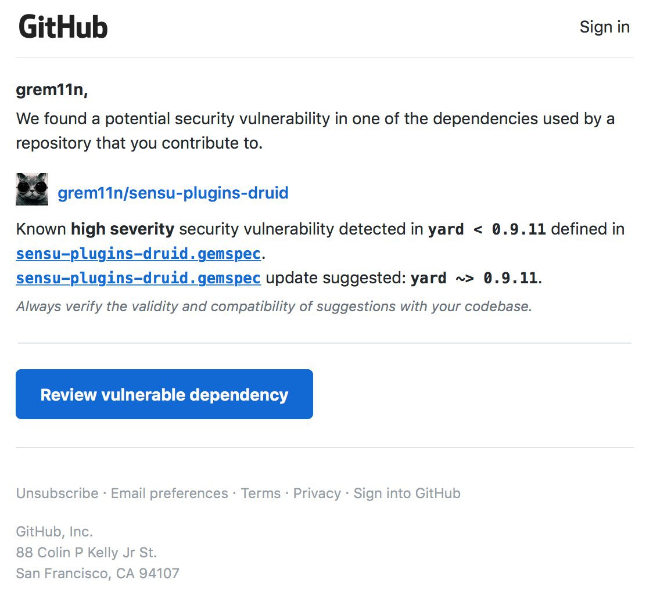Screen dimensions: 653x591
Task: Click the bold 'high severity' text
Action: (x=123, y=229)
